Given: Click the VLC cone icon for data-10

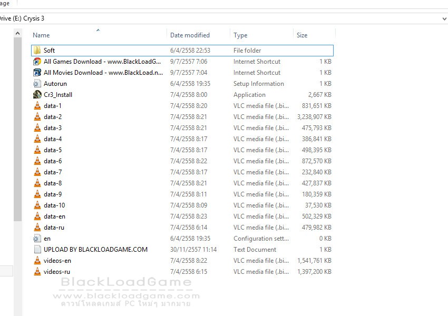Looking at the screenshot, I should [x=37, y=205].
